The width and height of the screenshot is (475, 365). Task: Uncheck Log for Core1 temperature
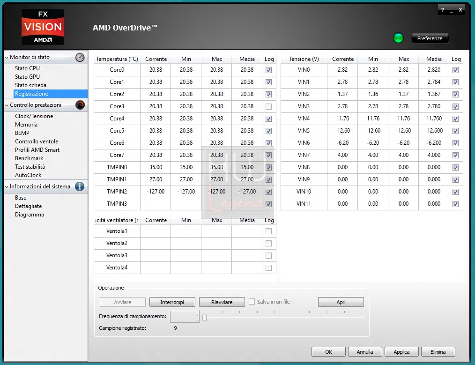[268, 82]
